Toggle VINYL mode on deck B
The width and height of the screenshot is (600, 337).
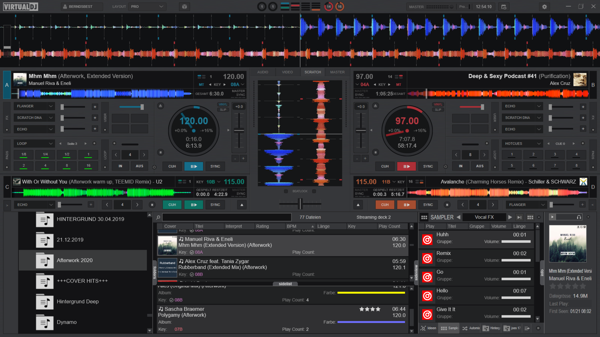tap(438, 104)
